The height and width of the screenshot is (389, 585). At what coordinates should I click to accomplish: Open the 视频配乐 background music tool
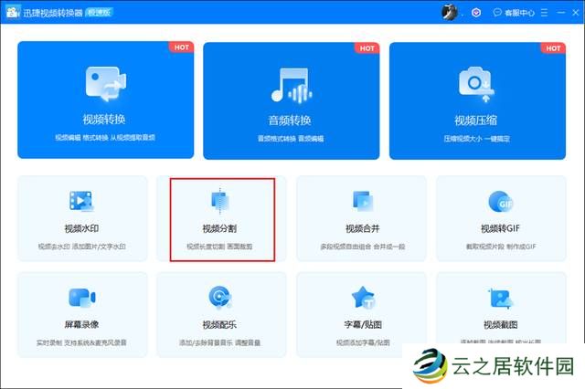tap(220, 299)
